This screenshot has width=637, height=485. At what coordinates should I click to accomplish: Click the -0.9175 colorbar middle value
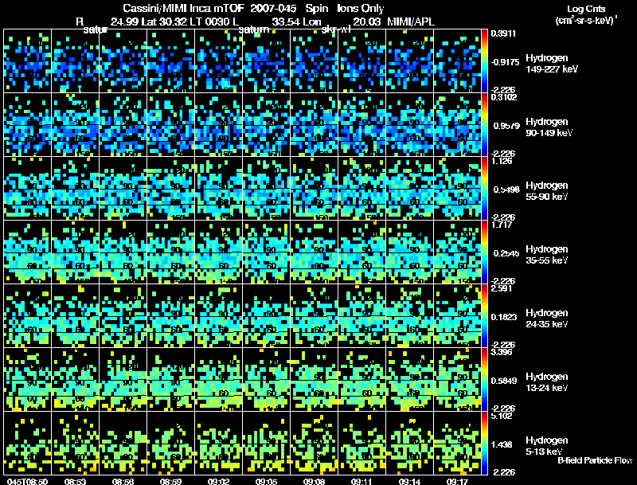(505, 62)
